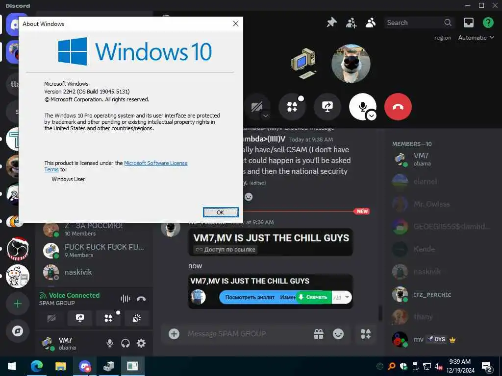Open camera options chevron
Viewport: 502px width, 376px height.
coord(266,116)
